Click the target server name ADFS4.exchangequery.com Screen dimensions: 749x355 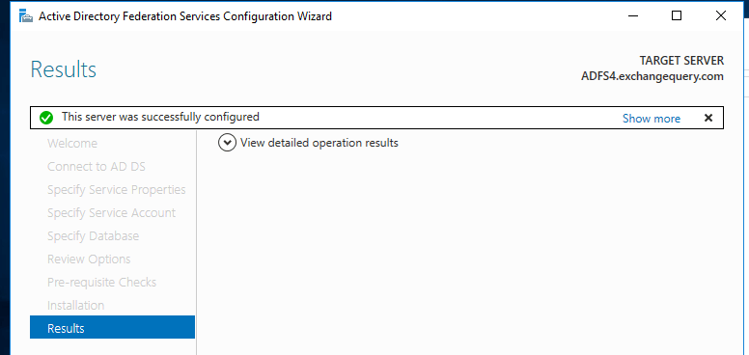pos(652,76)
